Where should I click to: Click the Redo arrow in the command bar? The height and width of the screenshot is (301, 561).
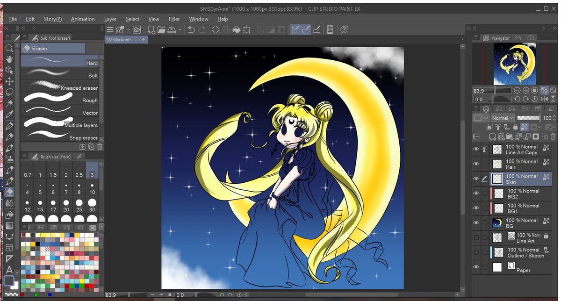point(201,29)
